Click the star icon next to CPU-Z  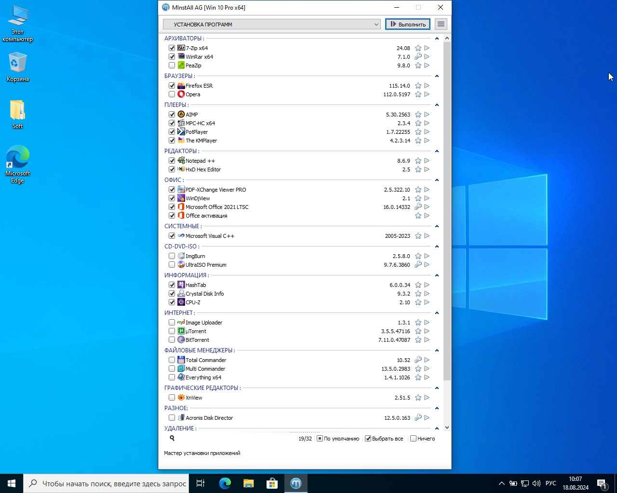[418, 302]
